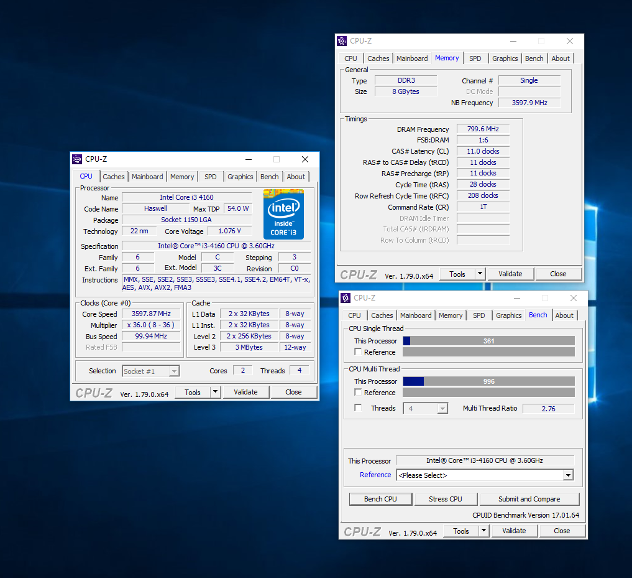Expand the Tools arrow in the Bench window
Image resolution: width=632 pixels, height=578 pixels.
pyautogui.click(x=483, y=531)
